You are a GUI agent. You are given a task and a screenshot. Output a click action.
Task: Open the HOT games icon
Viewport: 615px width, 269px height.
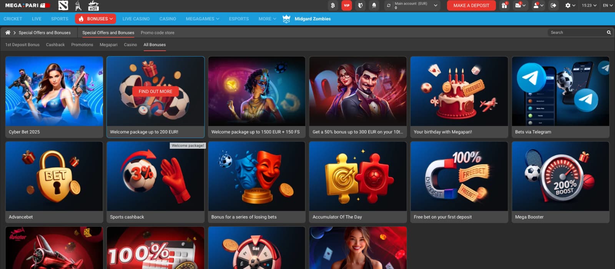(93, 5)
